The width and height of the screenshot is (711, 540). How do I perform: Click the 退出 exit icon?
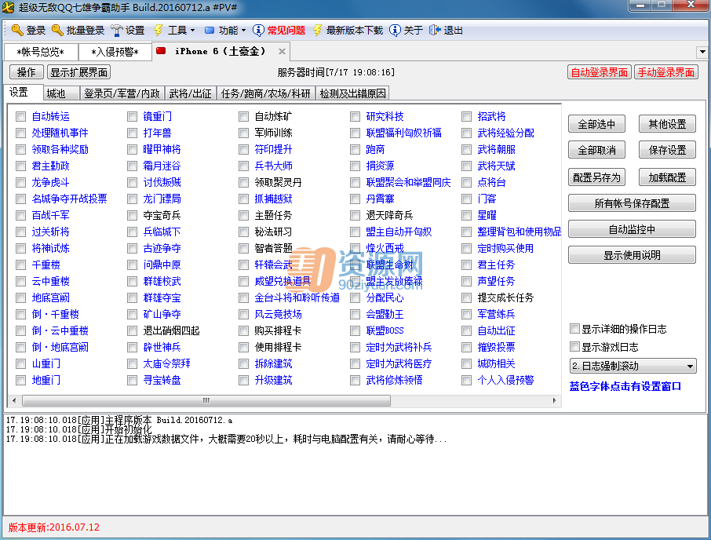435,31
